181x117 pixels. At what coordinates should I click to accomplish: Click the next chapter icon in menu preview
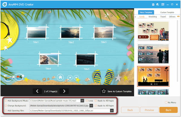76,77
